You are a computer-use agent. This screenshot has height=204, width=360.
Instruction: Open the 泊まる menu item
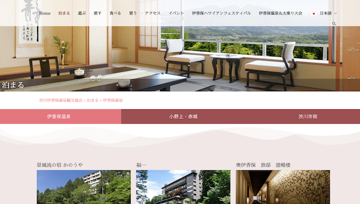click(64, 13)
